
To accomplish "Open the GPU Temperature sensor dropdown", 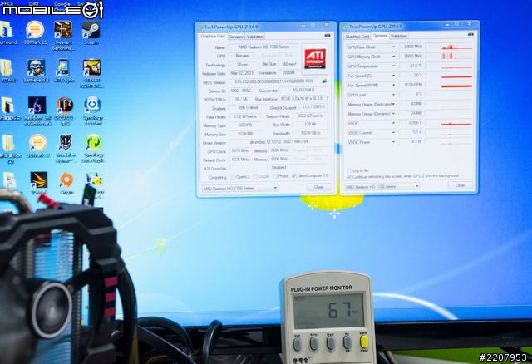I will tap(393, 66).
